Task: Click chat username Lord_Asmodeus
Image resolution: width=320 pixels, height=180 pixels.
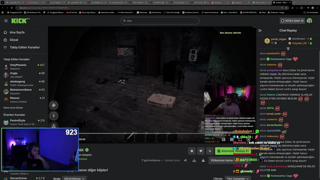Action: 276,166
